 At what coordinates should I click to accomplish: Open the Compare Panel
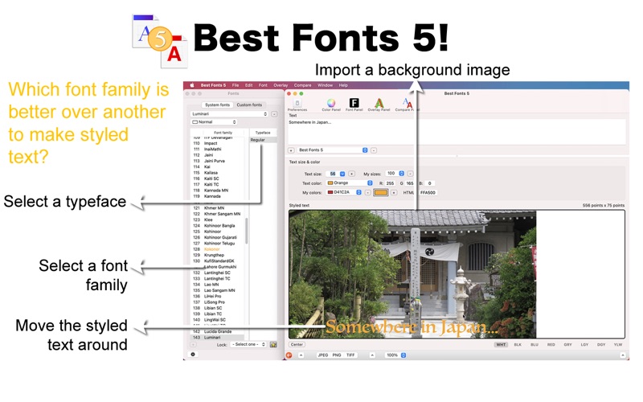tap(405, 105)
